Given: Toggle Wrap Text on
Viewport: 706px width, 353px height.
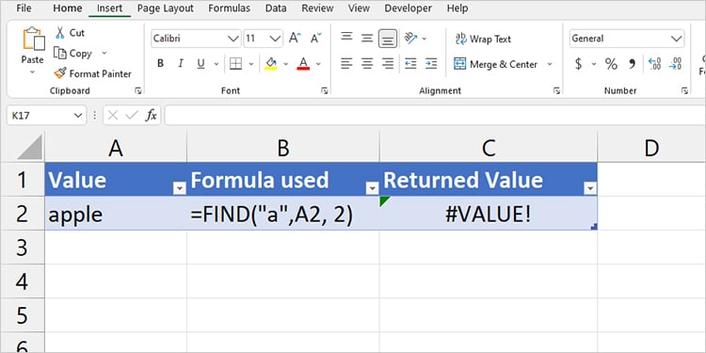Looking at the screenshot, I should (x=483, y=40).
